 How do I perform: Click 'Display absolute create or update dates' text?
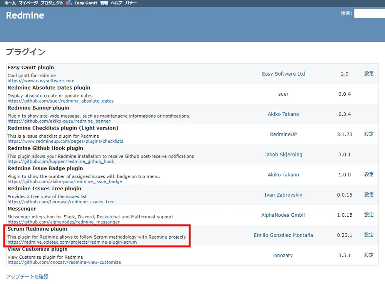(50, 96)
